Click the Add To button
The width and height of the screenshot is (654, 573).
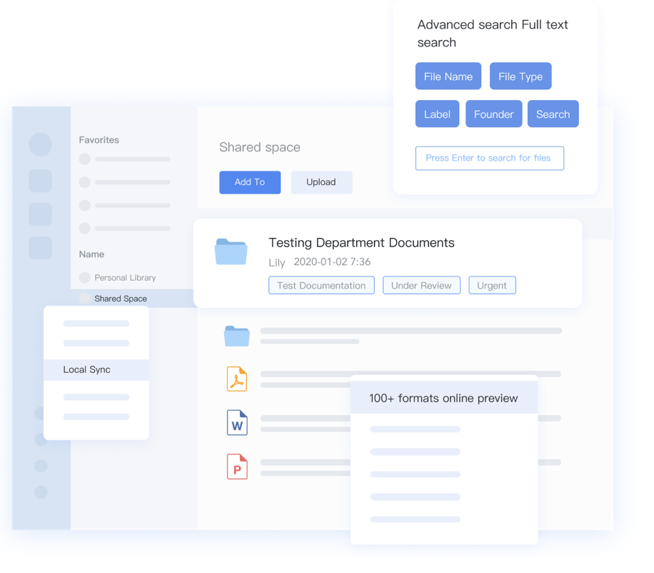click(250, 182)
